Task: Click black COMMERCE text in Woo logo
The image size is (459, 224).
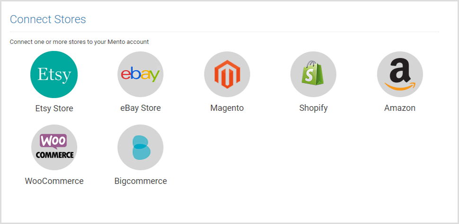Action: (x=55, y=155)
